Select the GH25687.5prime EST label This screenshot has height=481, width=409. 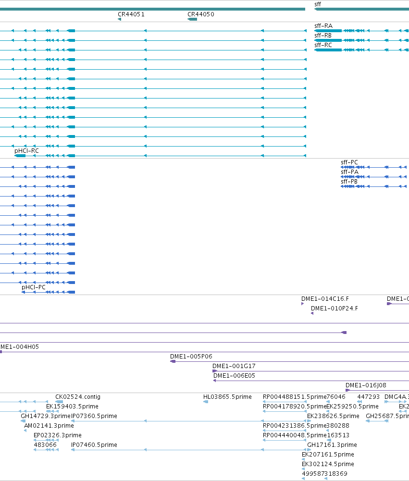387,416
